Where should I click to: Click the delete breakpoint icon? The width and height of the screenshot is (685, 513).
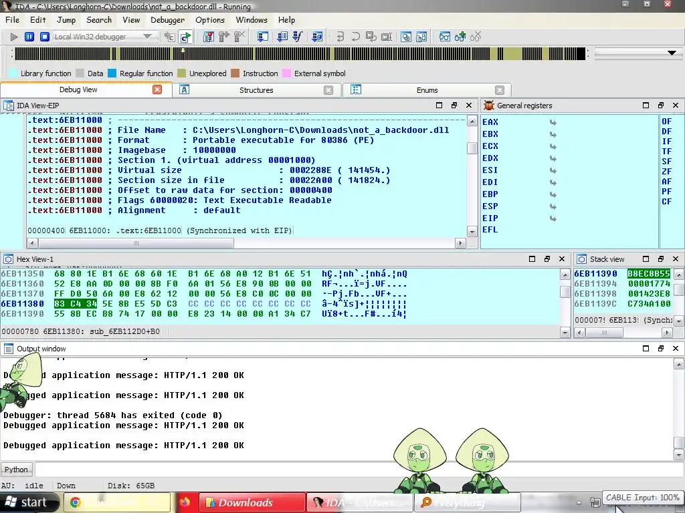pyautogui.click(x=239, y=37)
